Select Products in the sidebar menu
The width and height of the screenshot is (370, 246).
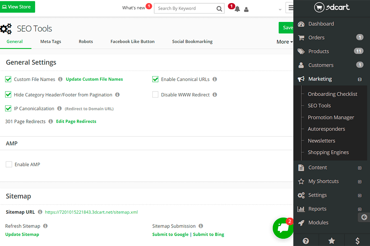[x=318, y=51]
